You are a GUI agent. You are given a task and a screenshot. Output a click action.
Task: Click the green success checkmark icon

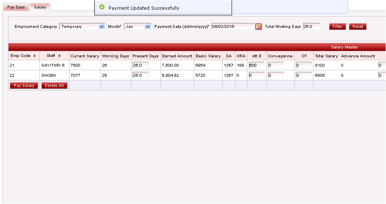tap(102, 7)
